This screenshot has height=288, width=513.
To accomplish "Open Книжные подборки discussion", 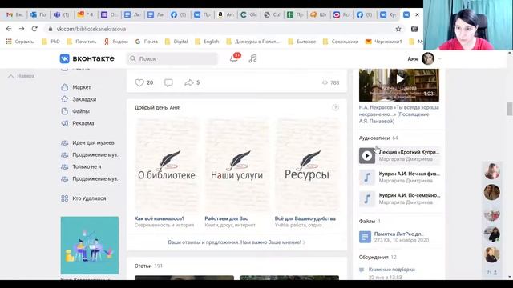I will [392, 270].
